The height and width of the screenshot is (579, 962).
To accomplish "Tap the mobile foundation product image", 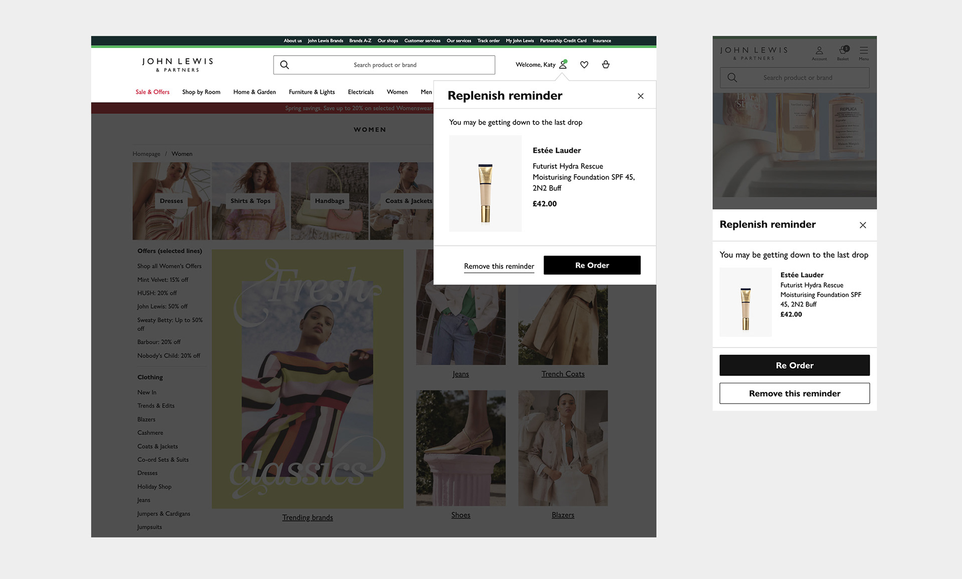I will (746, 302).
